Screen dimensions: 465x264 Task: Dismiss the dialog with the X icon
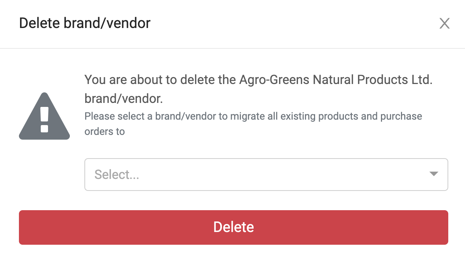[x=444, y=24]
